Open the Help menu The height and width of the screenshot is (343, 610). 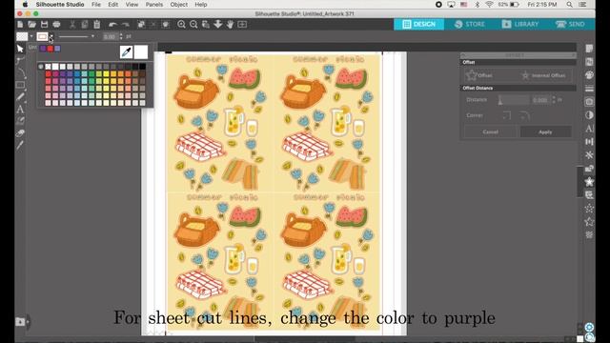pos(201,5)
